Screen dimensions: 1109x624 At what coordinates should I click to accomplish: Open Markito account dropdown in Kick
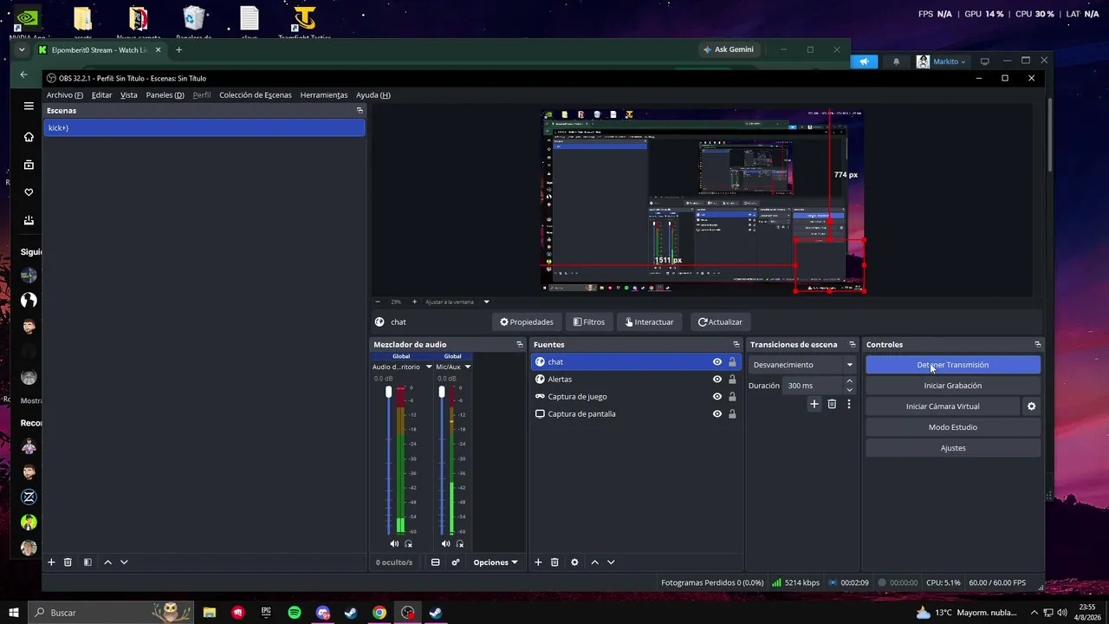941,62
